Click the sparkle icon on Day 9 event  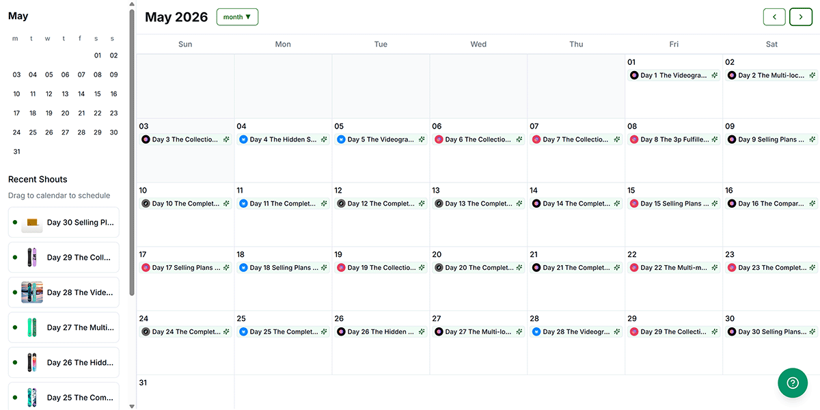(812, 139)
